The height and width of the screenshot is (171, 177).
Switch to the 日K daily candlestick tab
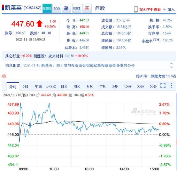coord(64,86)
